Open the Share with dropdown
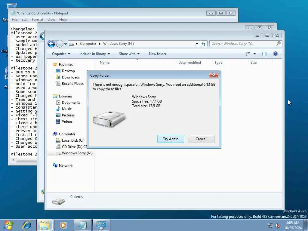 pos(129,54)
